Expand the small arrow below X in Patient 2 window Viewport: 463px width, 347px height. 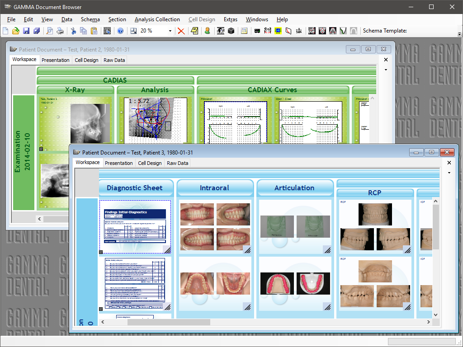click(386, 70)
